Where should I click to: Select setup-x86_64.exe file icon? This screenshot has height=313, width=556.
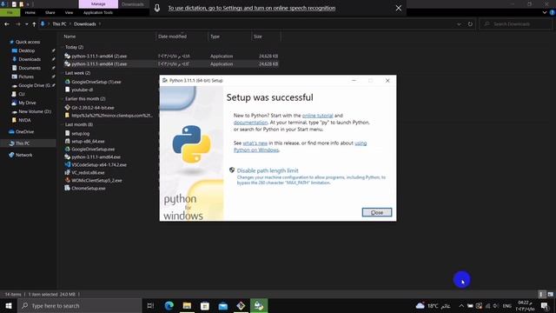click(68, 141)
